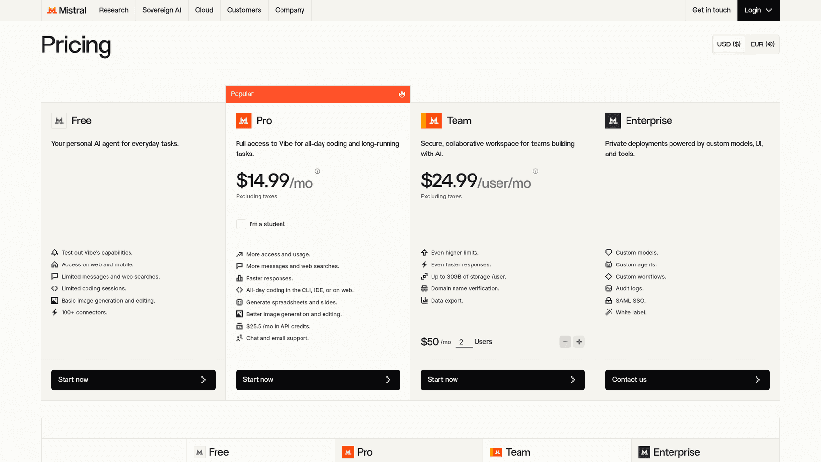Increase Team users with plus button

click(579, 342)
